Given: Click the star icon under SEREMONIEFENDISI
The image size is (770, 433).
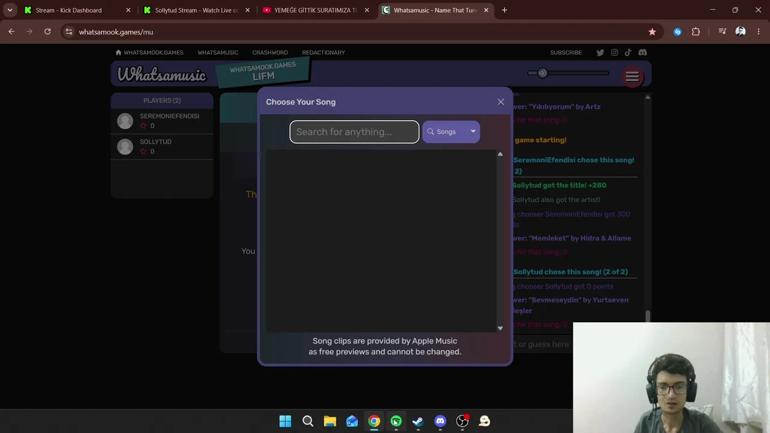Looking at the screenshot, I should pos(143,126).
